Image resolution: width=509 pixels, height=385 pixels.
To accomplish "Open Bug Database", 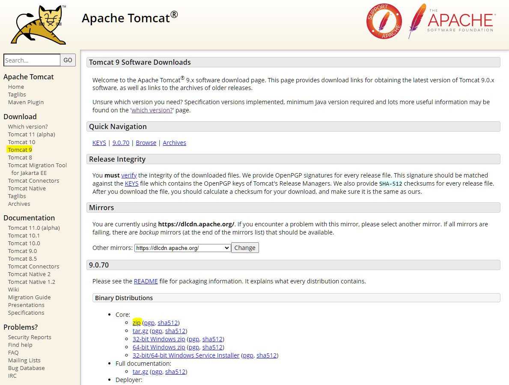I will tap(26, 368).
